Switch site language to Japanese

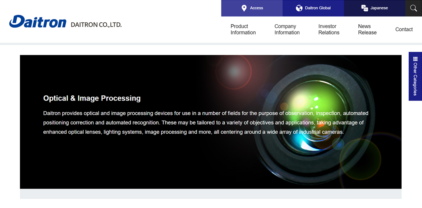click(x=375, y=8)
